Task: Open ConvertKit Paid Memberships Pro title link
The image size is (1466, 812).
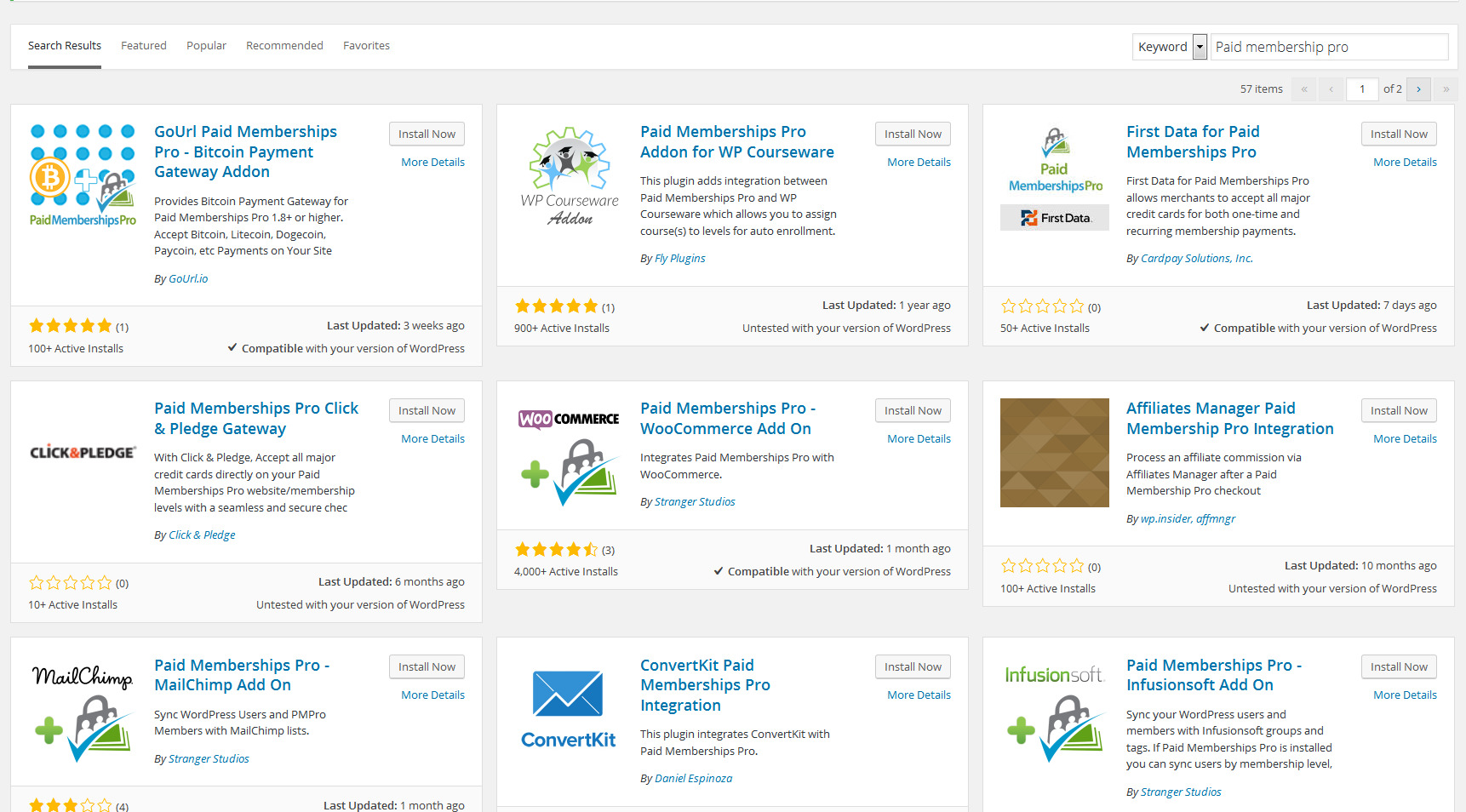Action: click(x=705, y=685)
